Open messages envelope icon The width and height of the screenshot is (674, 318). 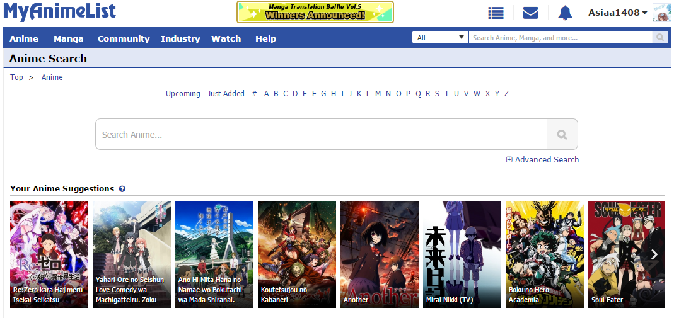click(x=530, y=13)
